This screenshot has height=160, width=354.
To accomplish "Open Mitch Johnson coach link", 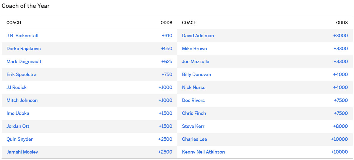I will 22,100.
